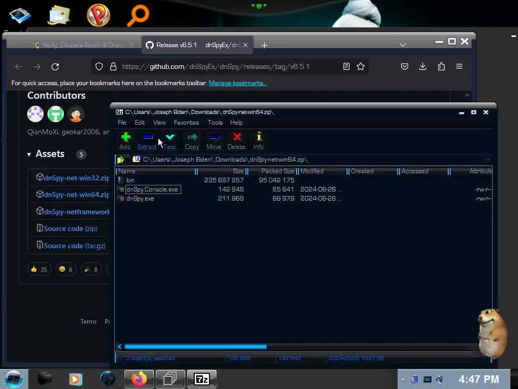Sort by the Accessed column header
518x389 pixels.
click(424, 171)
